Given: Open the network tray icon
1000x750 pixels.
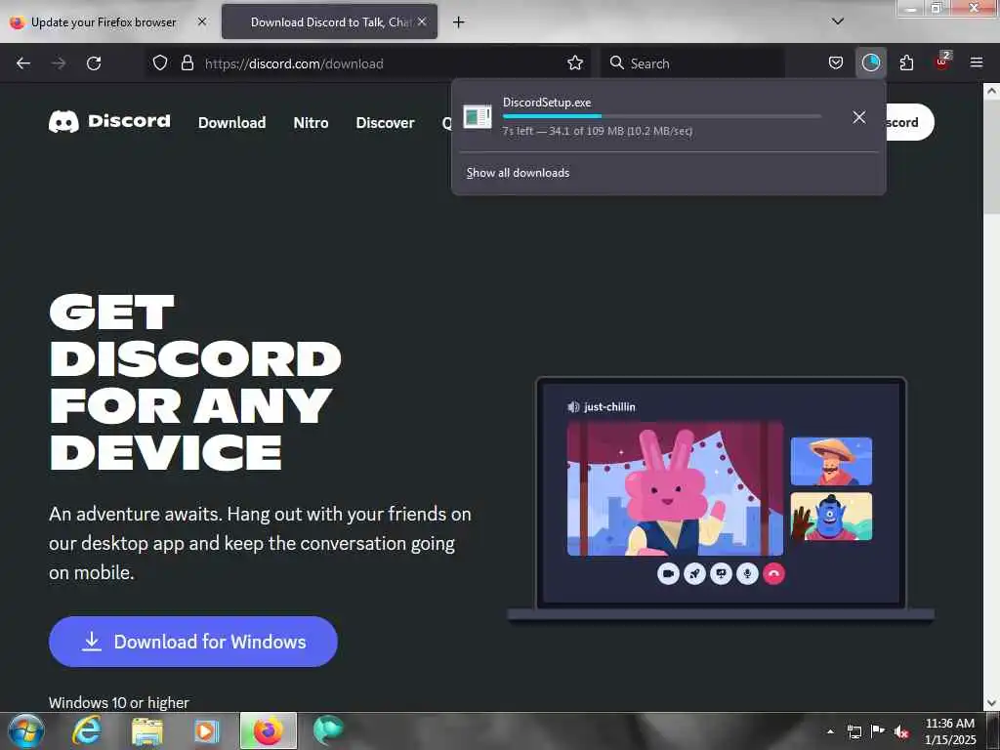Looking at the screenshot, I should pyautogui.click(x=854, y=731).
